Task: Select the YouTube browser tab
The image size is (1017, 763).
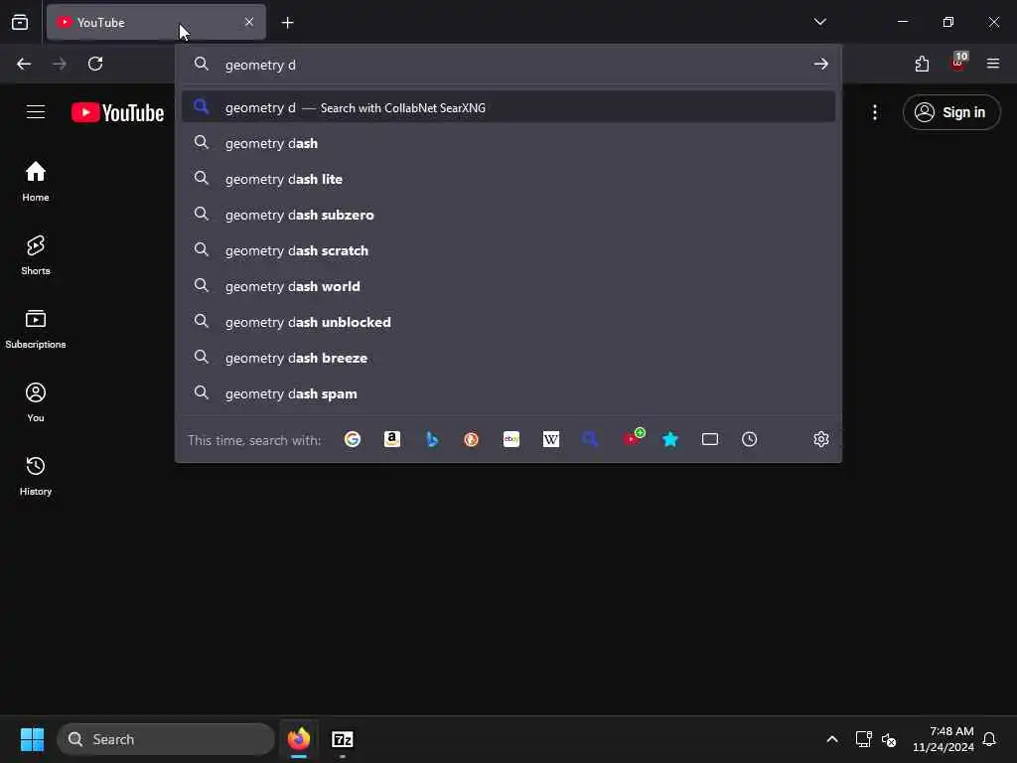Action: coord(156,23)
